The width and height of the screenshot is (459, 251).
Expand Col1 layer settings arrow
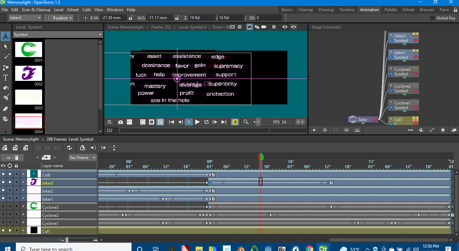click(23, 231)
